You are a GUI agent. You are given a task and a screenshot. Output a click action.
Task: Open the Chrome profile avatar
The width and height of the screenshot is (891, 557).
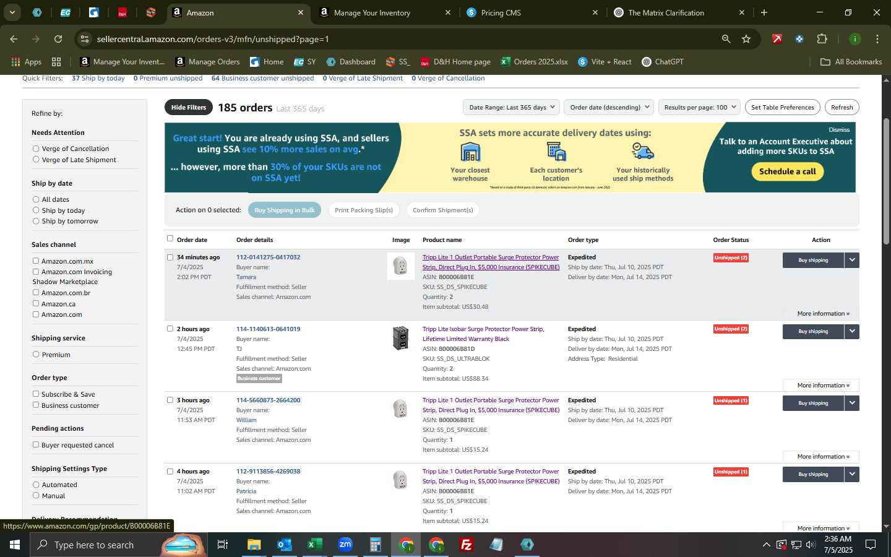tap(855, 39)
